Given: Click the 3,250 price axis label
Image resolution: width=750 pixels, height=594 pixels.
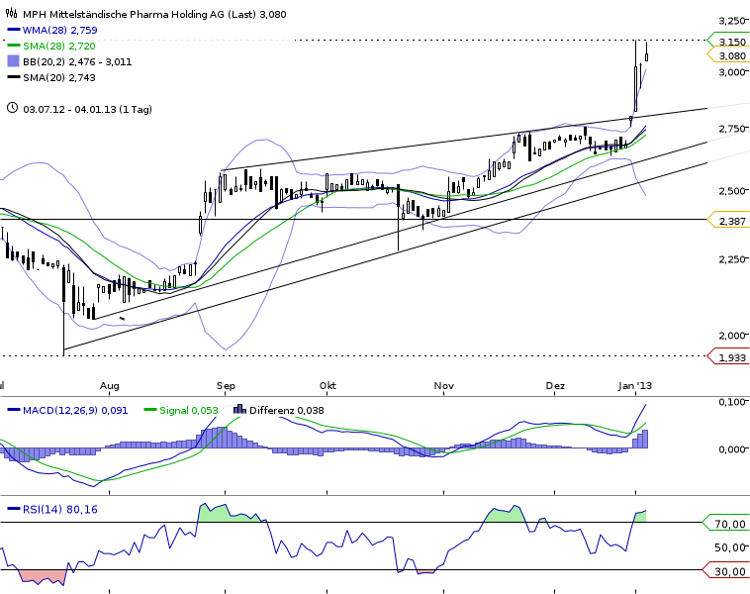Looking at the screenshot, I should pos(732,20).
